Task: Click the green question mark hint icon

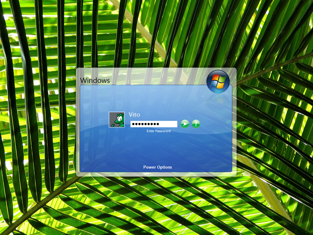Action: [196, 124]
